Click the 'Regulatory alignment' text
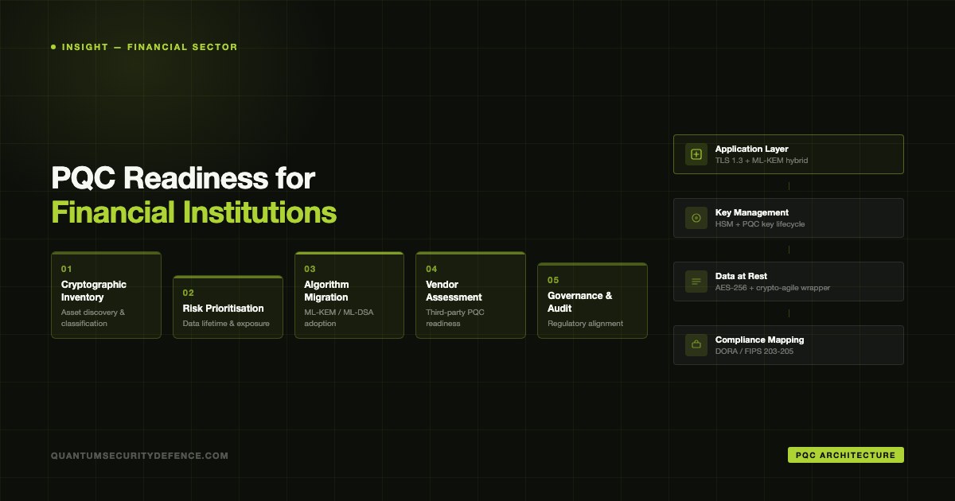Viewport: 955px width, 501px height. click(585, 324)
